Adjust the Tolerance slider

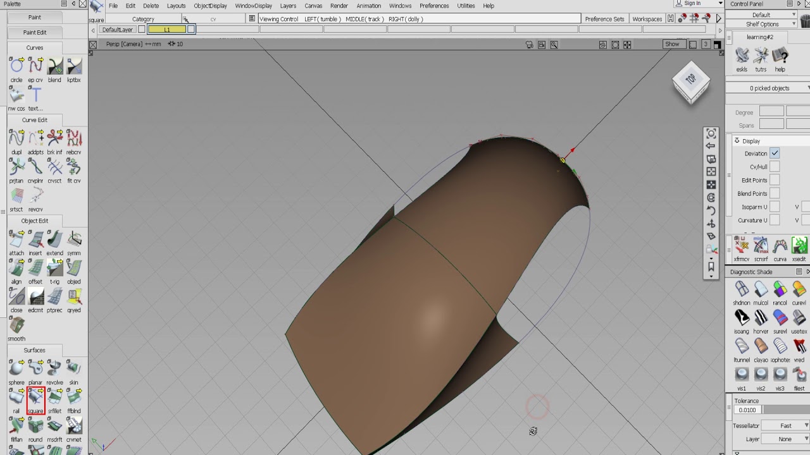(786, 410)
